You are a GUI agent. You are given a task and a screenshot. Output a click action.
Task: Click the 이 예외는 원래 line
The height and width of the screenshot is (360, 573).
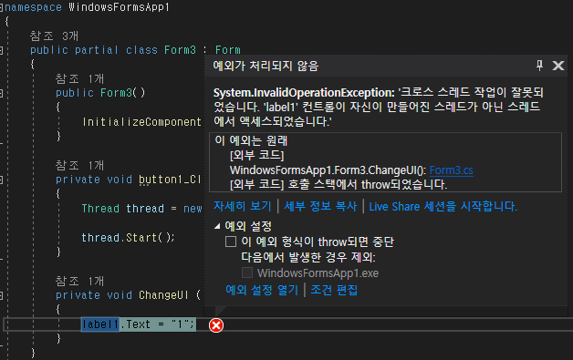[251, 140]
